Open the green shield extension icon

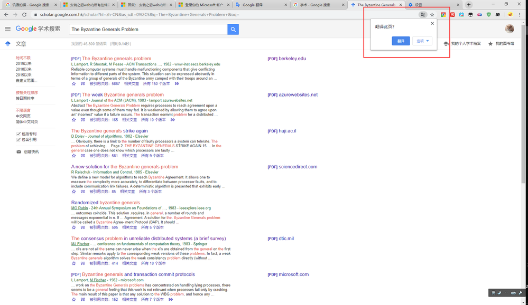click(488, 14)
